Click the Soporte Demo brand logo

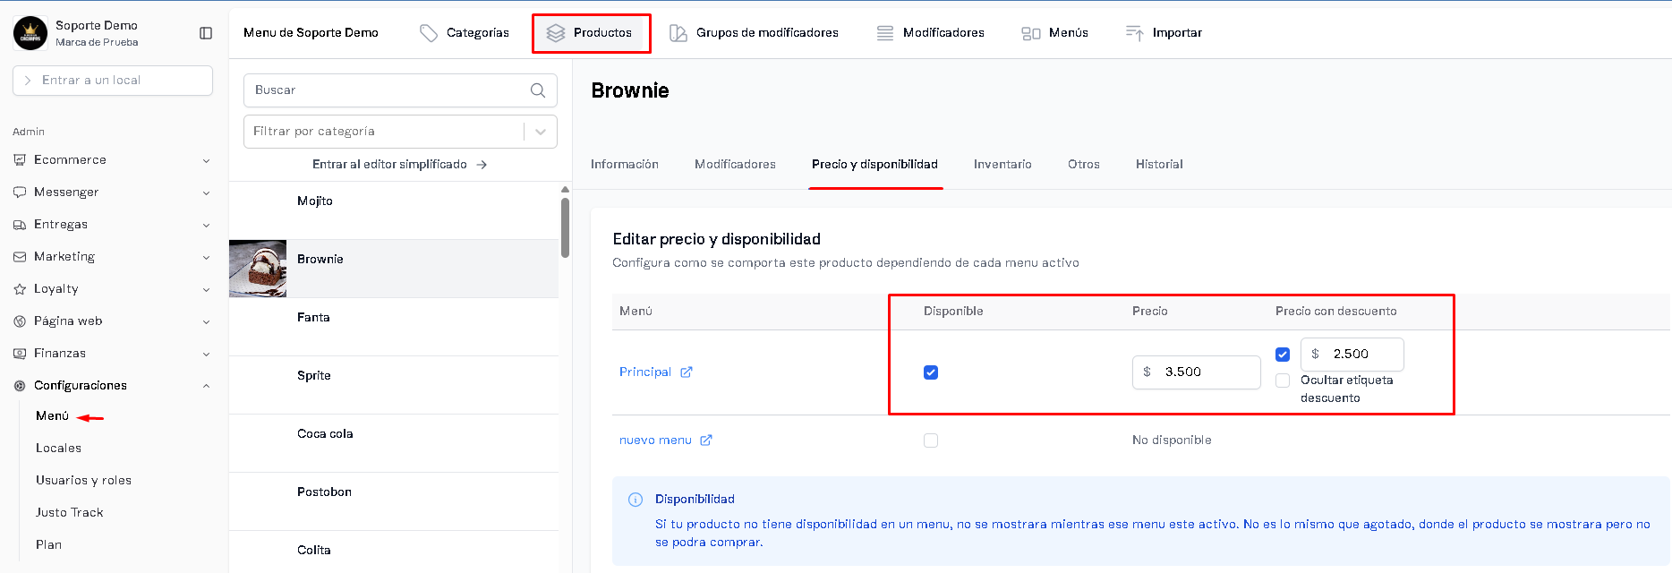tap(30, 33)
